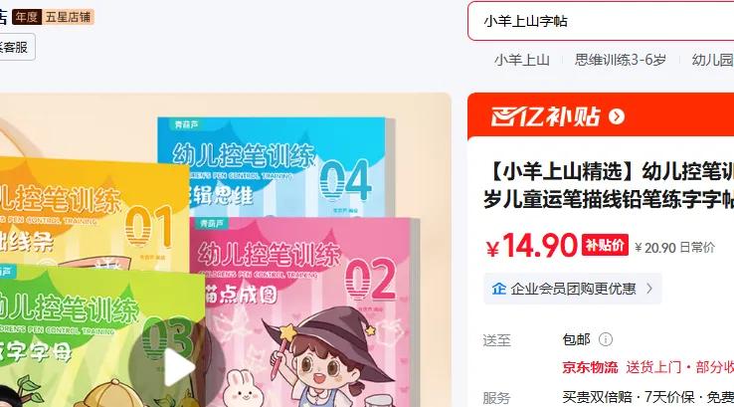Click the 企 enterprise member icon

(x=498, y=289)
